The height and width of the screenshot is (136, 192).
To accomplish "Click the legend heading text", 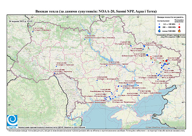I will point(171,17).
